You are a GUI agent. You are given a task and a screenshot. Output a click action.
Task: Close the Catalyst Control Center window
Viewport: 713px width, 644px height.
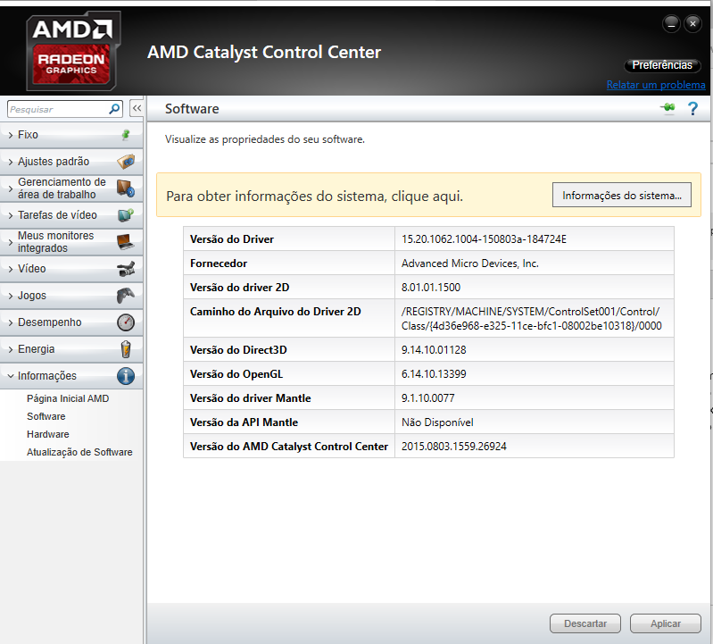(x=692, y=23)
